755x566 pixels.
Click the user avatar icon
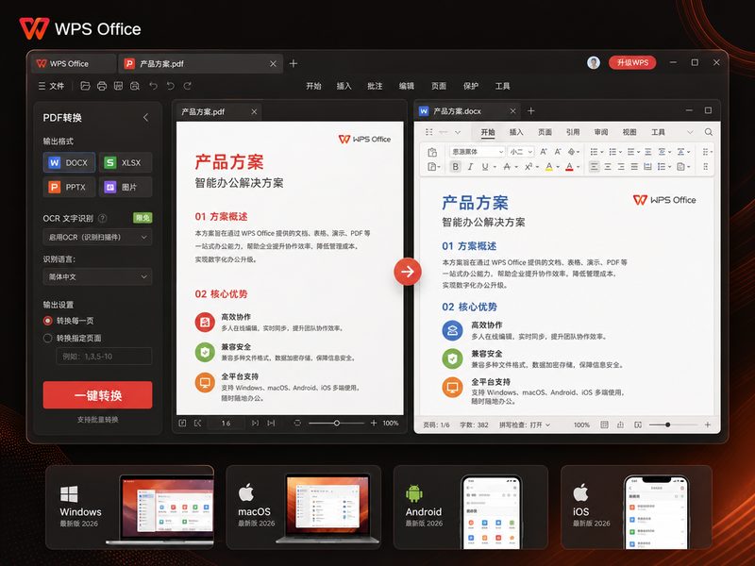coord(594,62)
